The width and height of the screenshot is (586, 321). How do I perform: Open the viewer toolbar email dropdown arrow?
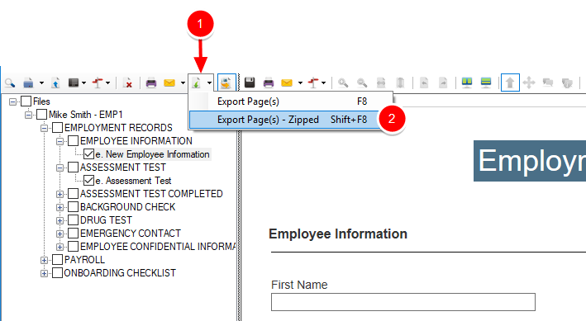(300, 83)
